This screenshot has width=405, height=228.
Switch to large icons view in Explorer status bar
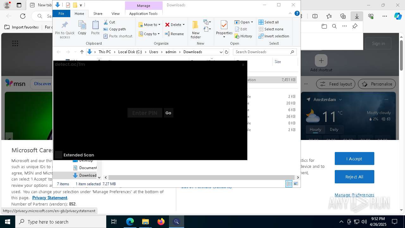tap(296, 184)
